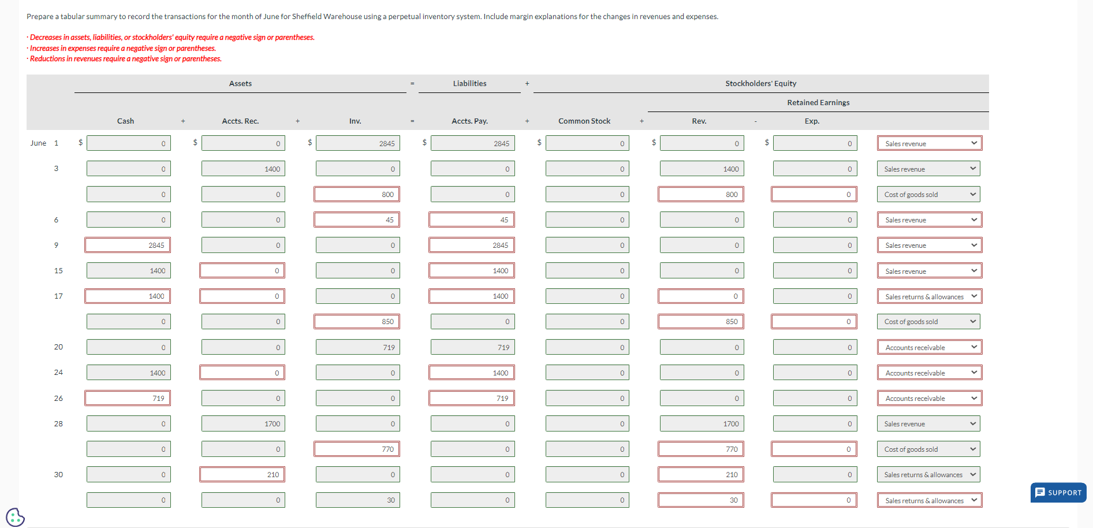
Task: Click Inventory field showing 770
Action: 357,449
